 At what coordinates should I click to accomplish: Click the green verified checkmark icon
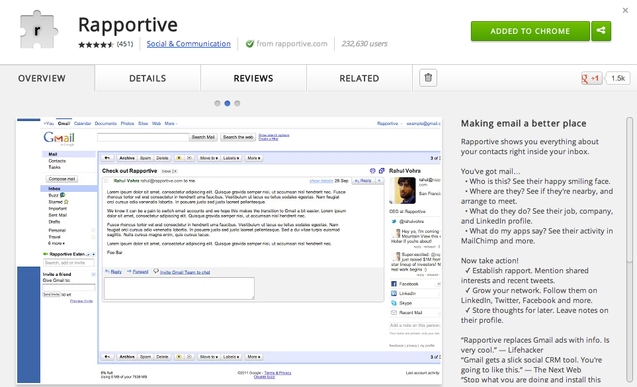(x=250, y=44)
